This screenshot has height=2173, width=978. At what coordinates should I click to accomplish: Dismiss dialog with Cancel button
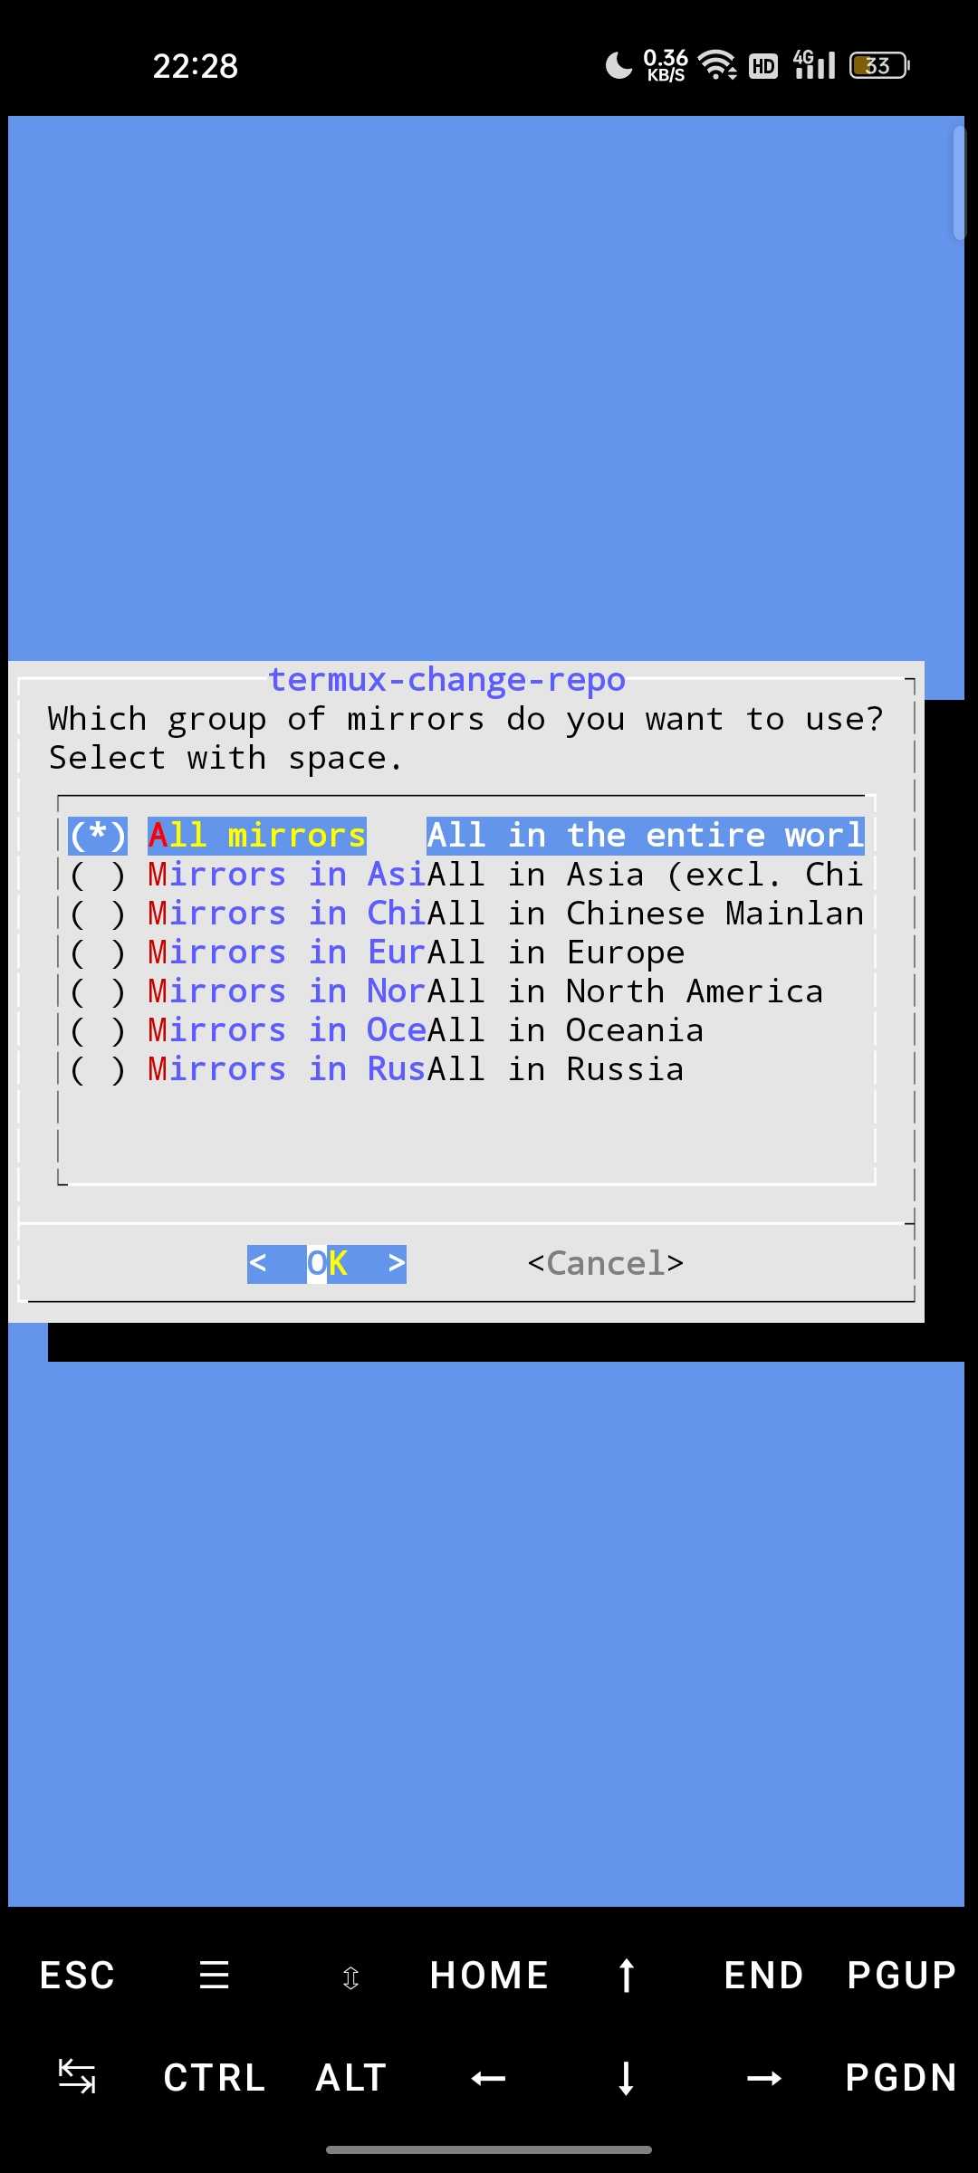click(606, 1263)
